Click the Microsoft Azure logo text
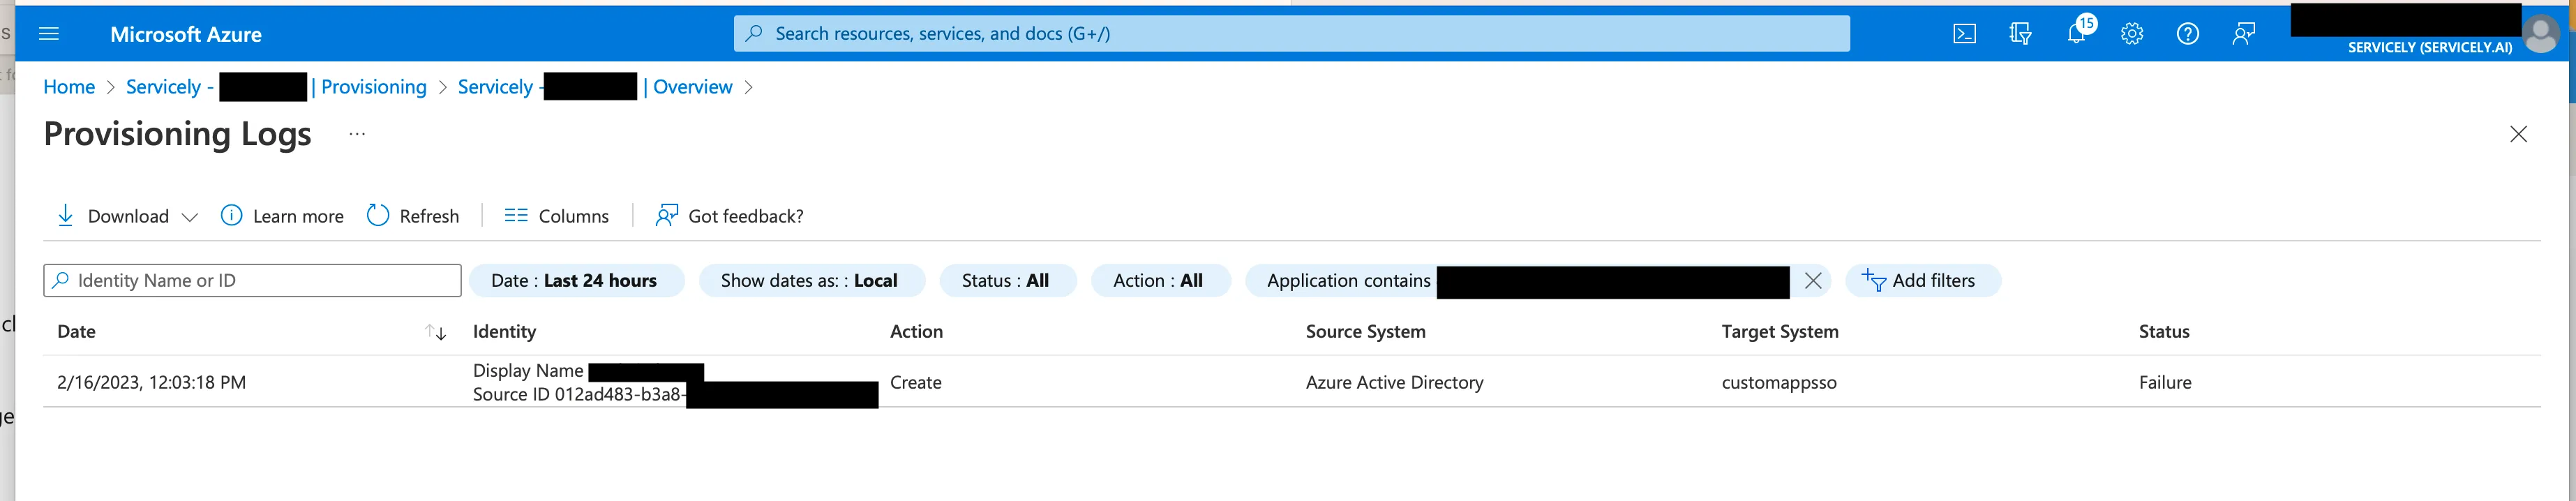This screenshot has height=501, width=2576. 186,34
